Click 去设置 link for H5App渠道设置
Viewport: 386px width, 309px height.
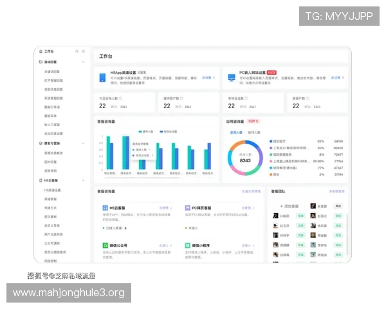click(x=207, y=77)
